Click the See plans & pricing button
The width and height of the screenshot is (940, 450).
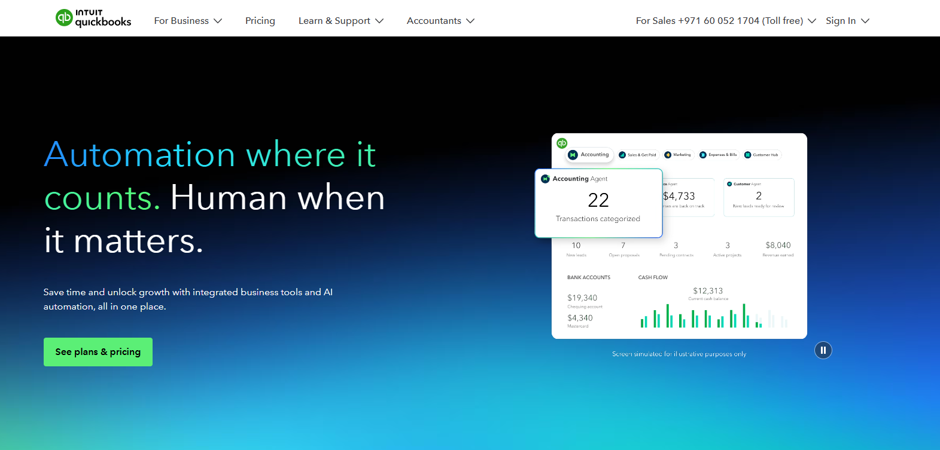98,352
